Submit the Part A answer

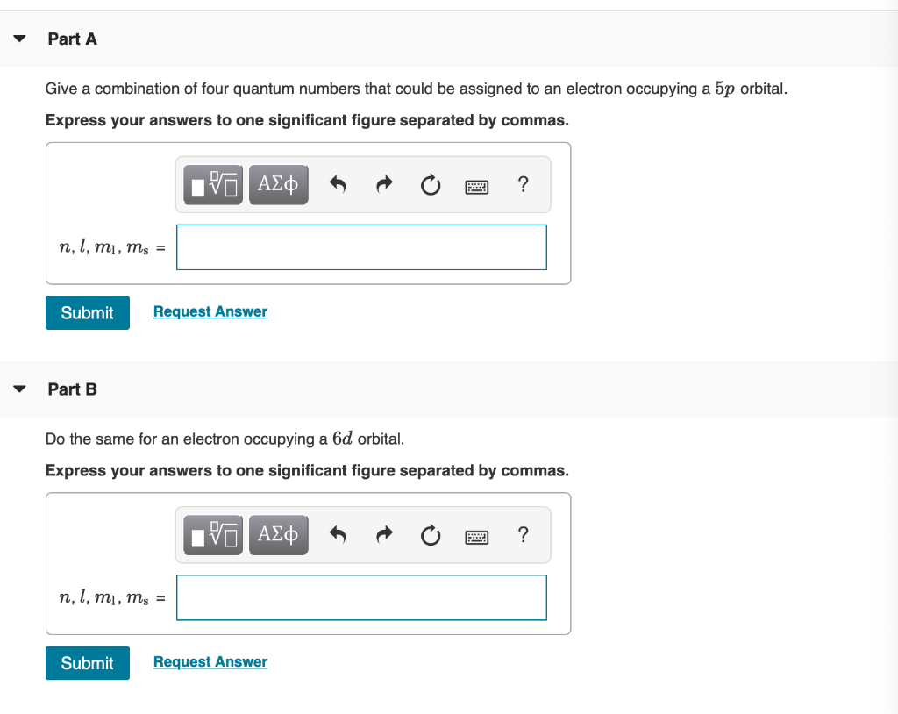(x=87, y=312)
